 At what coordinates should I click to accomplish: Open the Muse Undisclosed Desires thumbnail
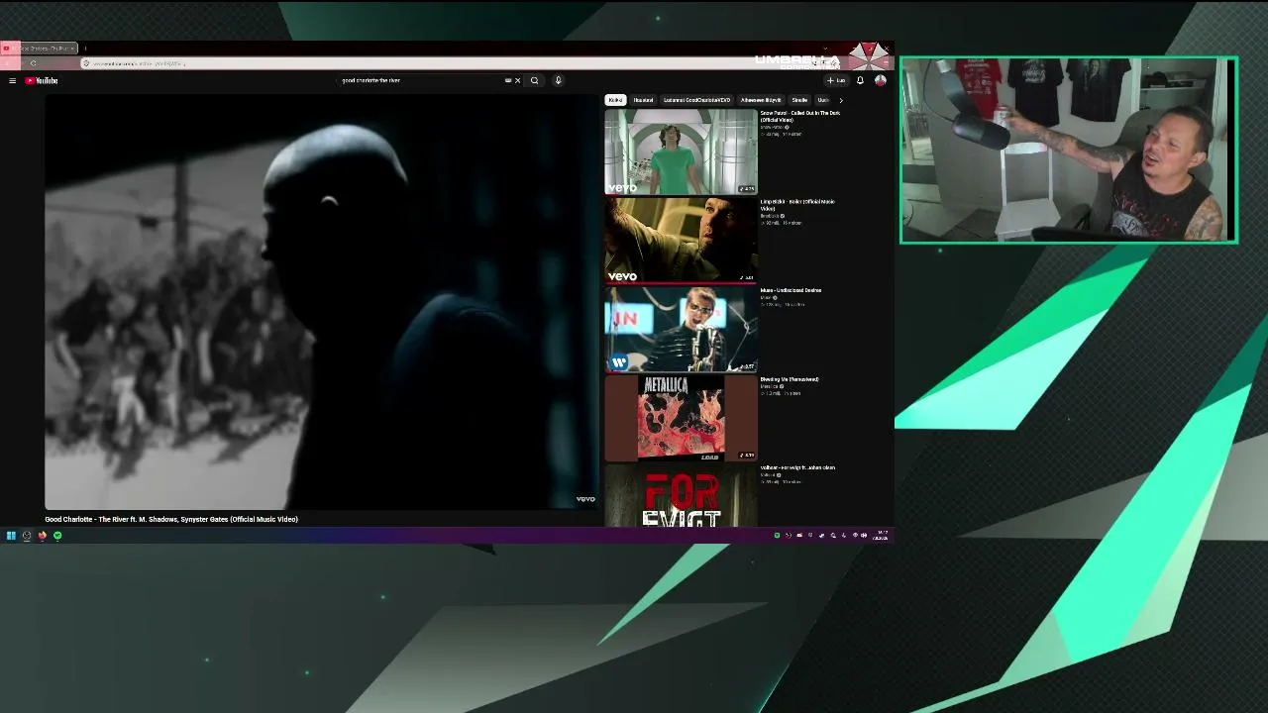pyautogui.click(x=681, y=330)
